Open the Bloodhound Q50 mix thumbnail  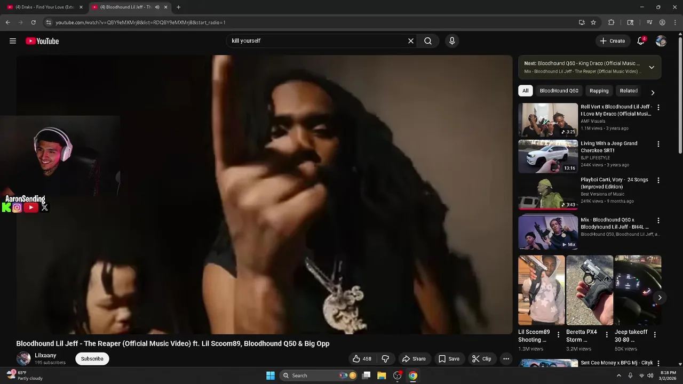click(548, 232)
